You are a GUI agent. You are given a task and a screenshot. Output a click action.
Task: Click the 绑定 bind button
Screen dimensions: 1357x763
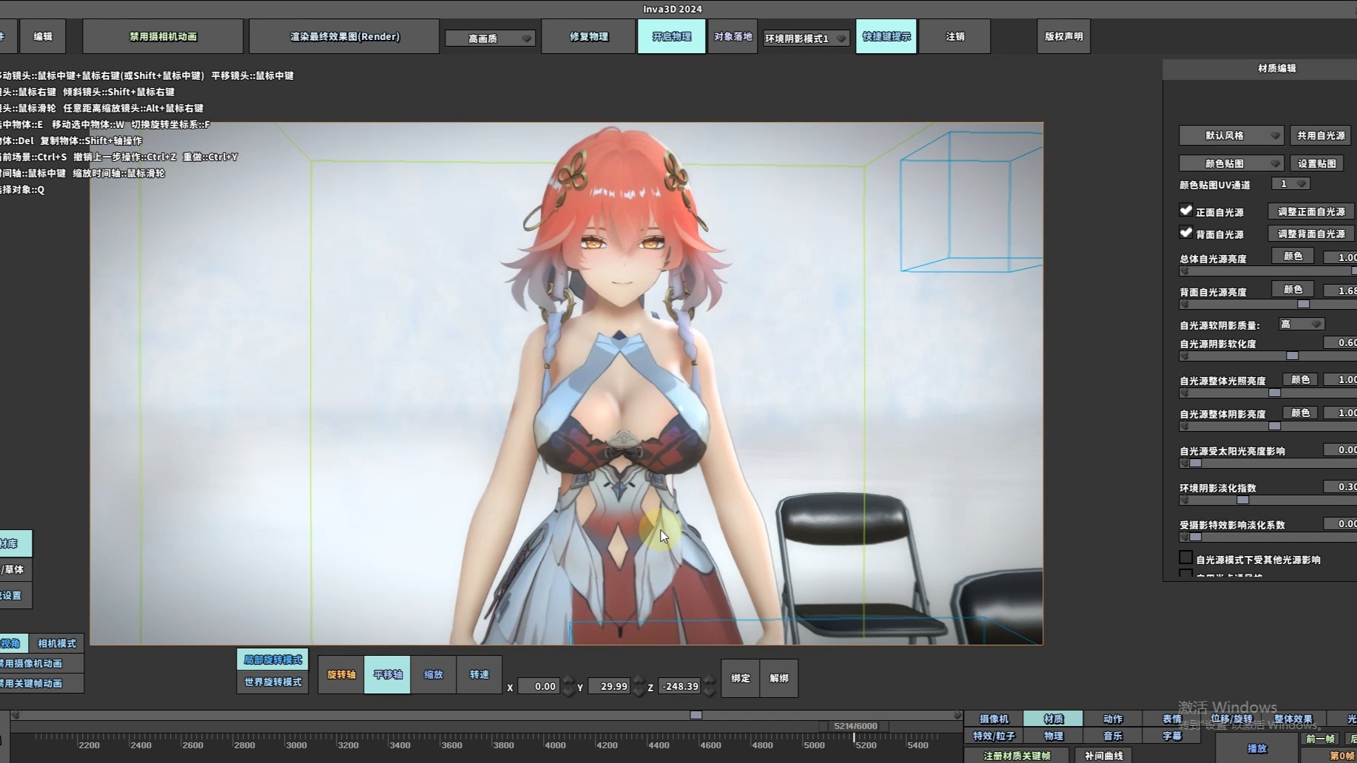(741, 678)
